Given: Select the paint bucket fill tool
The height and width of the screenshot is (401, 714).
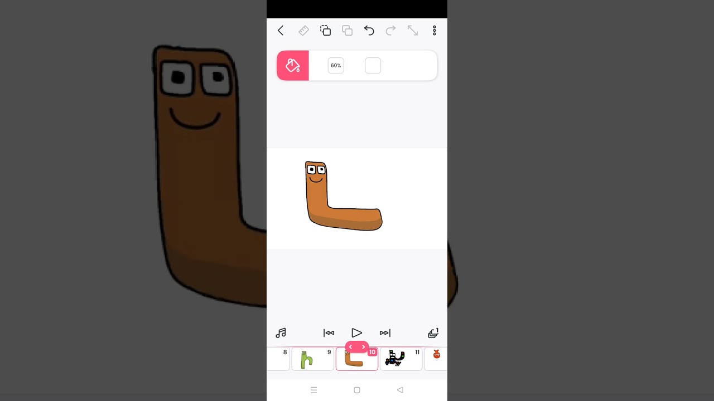Looking at the screenshot, I should 293,66.
